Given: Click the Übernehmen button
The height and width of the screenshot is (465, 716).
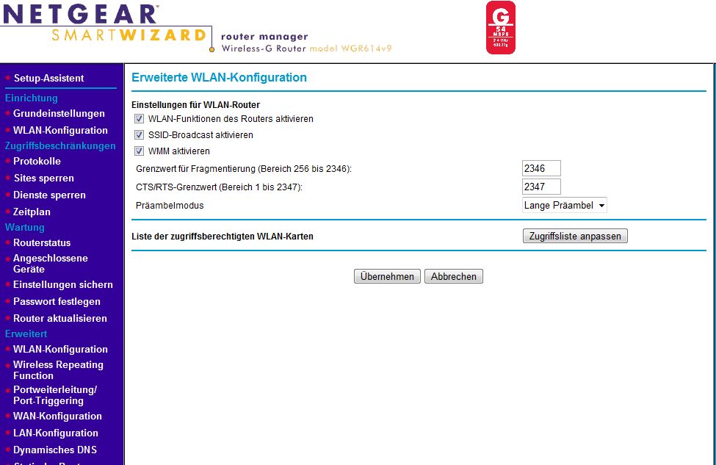Looking at the screenshot, I should tap(387, 276).
